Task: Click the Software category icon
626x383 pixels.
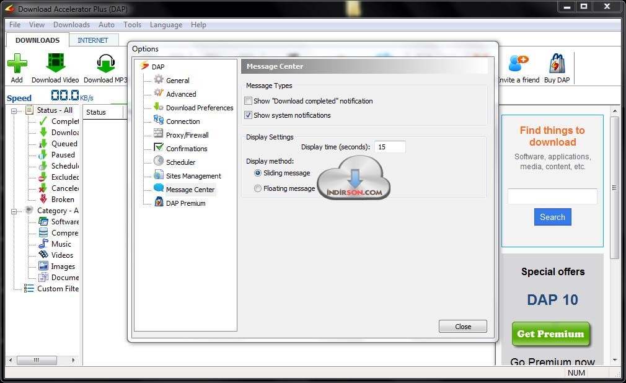Action: coord(43,221)
